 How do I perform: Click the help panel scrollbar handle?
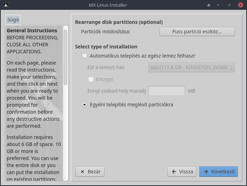(65, 57)
